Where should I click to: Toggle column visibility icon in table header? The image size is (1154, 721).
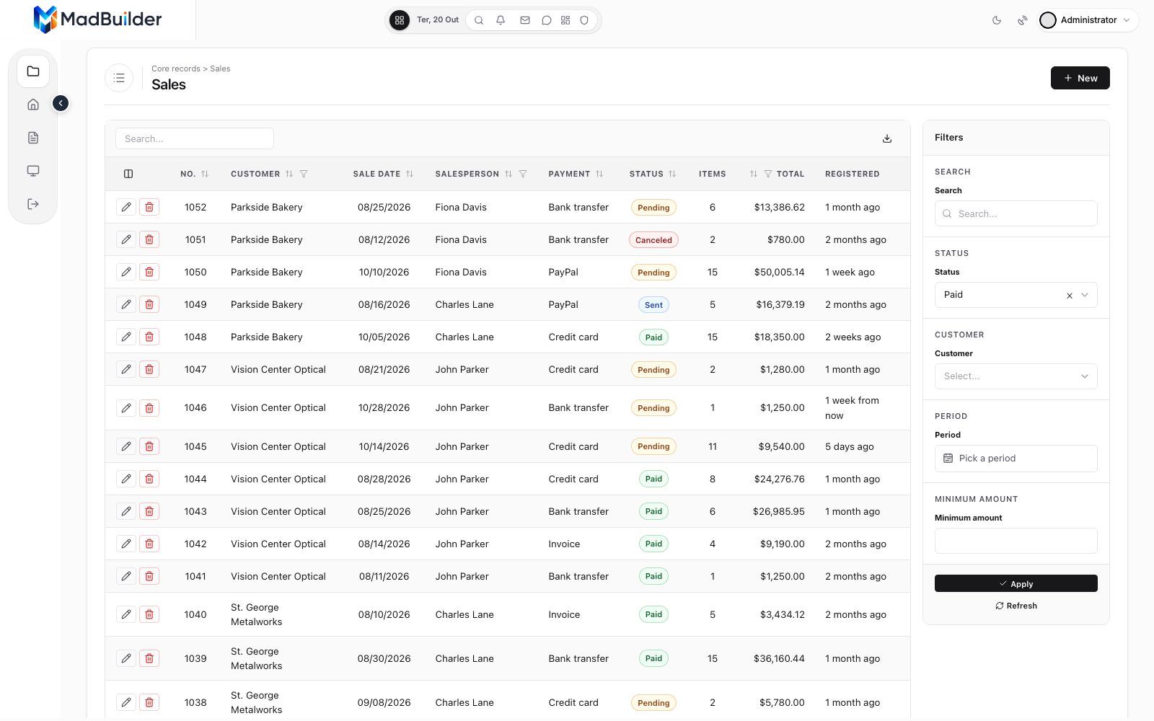[128, 174]
